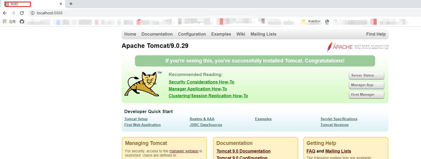Open Find Help in navigation bar
The image size is (421, 159).
pyautogui.click(x=376, y=34)
